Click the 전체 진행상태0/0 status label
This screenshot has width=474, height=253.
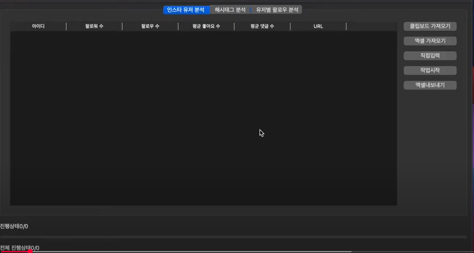(x=20, y=248)
